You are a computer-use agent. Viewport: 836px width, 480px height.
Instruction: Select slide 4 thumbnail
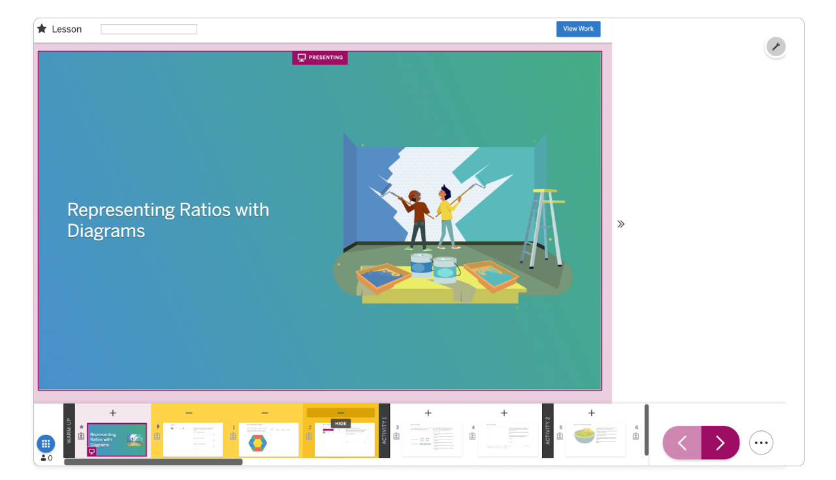pos(507,440)
